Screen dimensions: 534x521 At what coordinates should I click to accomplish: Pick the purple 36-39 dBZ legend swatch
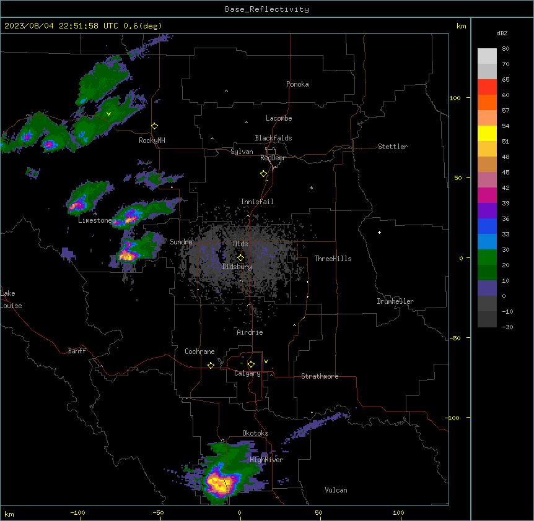click(x=487, y=211)
